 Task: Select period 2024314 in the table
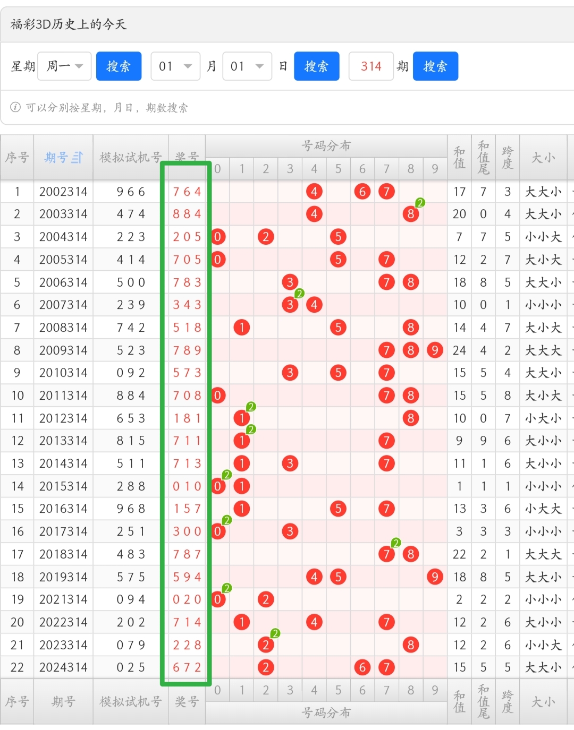coord(63,667)
